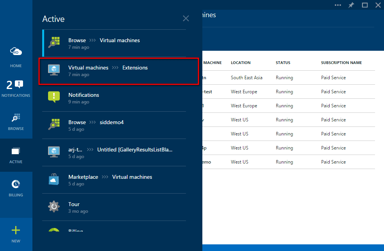Viewport: 384px width, 251px height.
Task: Open Virtual machines > Extensions journey
Action: [119, 71]
